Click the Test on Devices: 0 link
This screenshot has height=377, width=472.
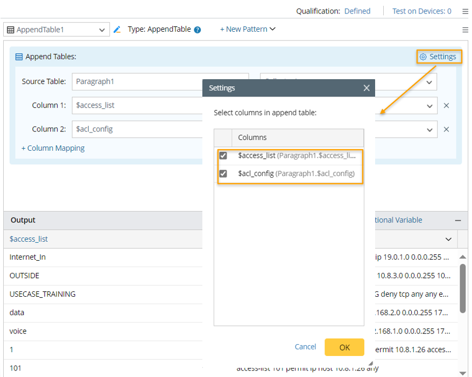pos(421,11)
